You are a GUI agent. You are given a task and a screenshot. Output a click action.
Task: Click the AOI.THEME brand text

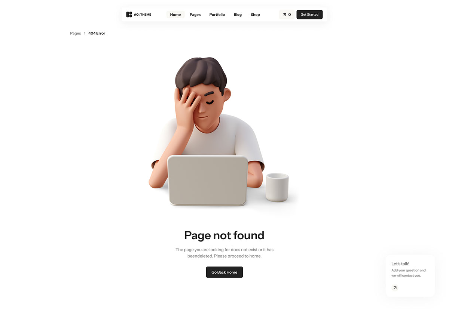click(143, 15)
